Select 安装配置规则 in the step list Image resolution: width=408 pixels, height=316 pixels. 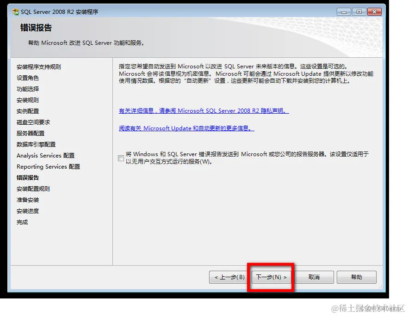point(33,189)
